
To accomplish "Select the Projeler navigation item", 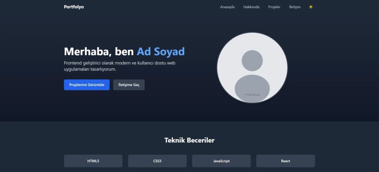I will tap(274, 7).
